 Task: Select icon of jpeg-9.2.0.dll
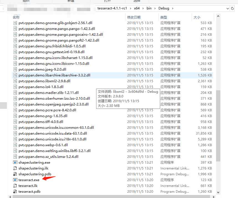pos(15,69)
